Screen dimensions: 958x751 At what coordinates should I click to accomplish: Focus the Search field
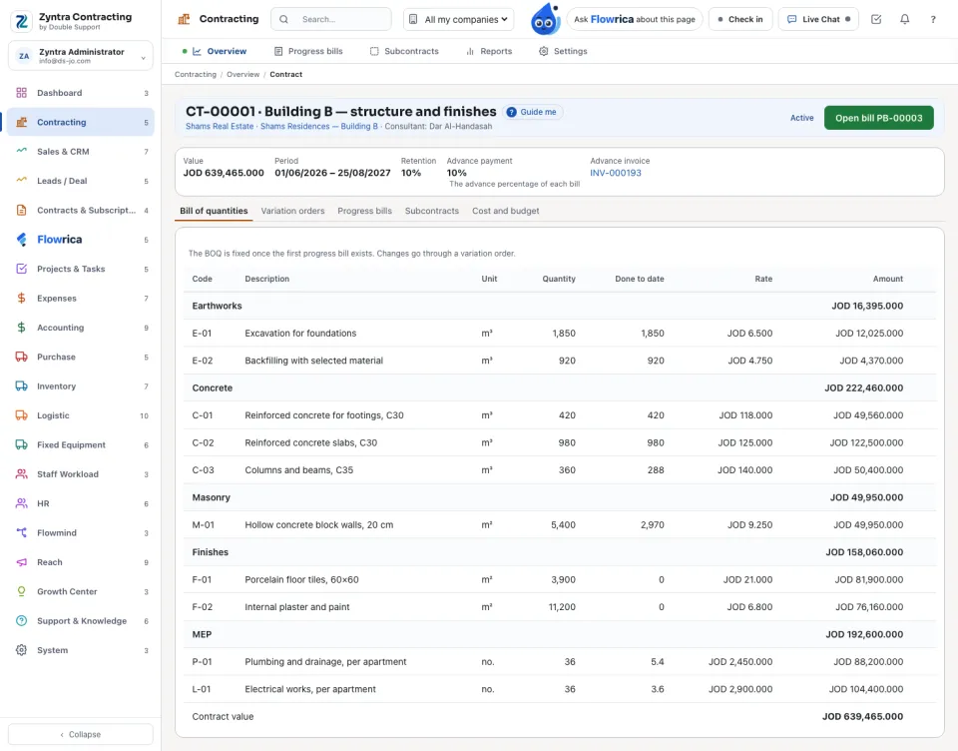pos(331,19)
